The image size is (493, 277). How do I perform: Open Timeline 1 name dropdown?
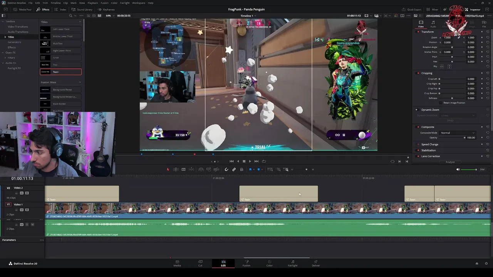click(248, 16)
